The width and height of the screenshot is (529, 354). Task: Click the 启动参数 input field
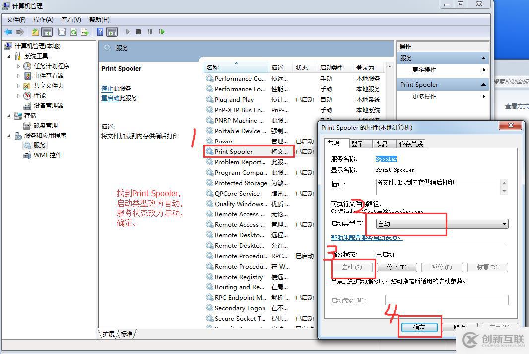pos(447,300)
